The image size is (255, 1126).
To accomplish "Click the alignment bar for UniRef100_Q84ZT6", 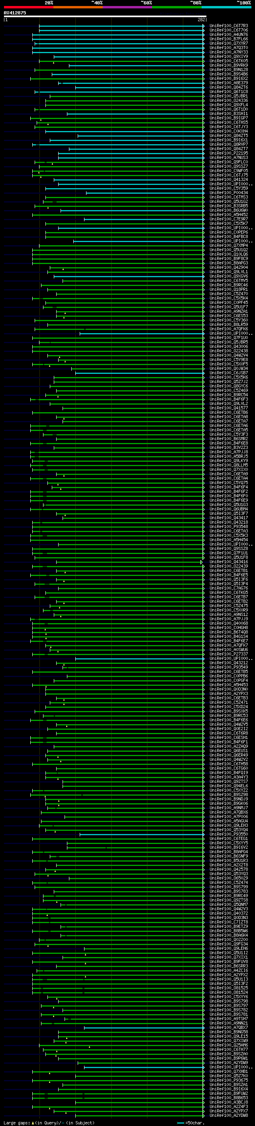I will tap(140, 87).
